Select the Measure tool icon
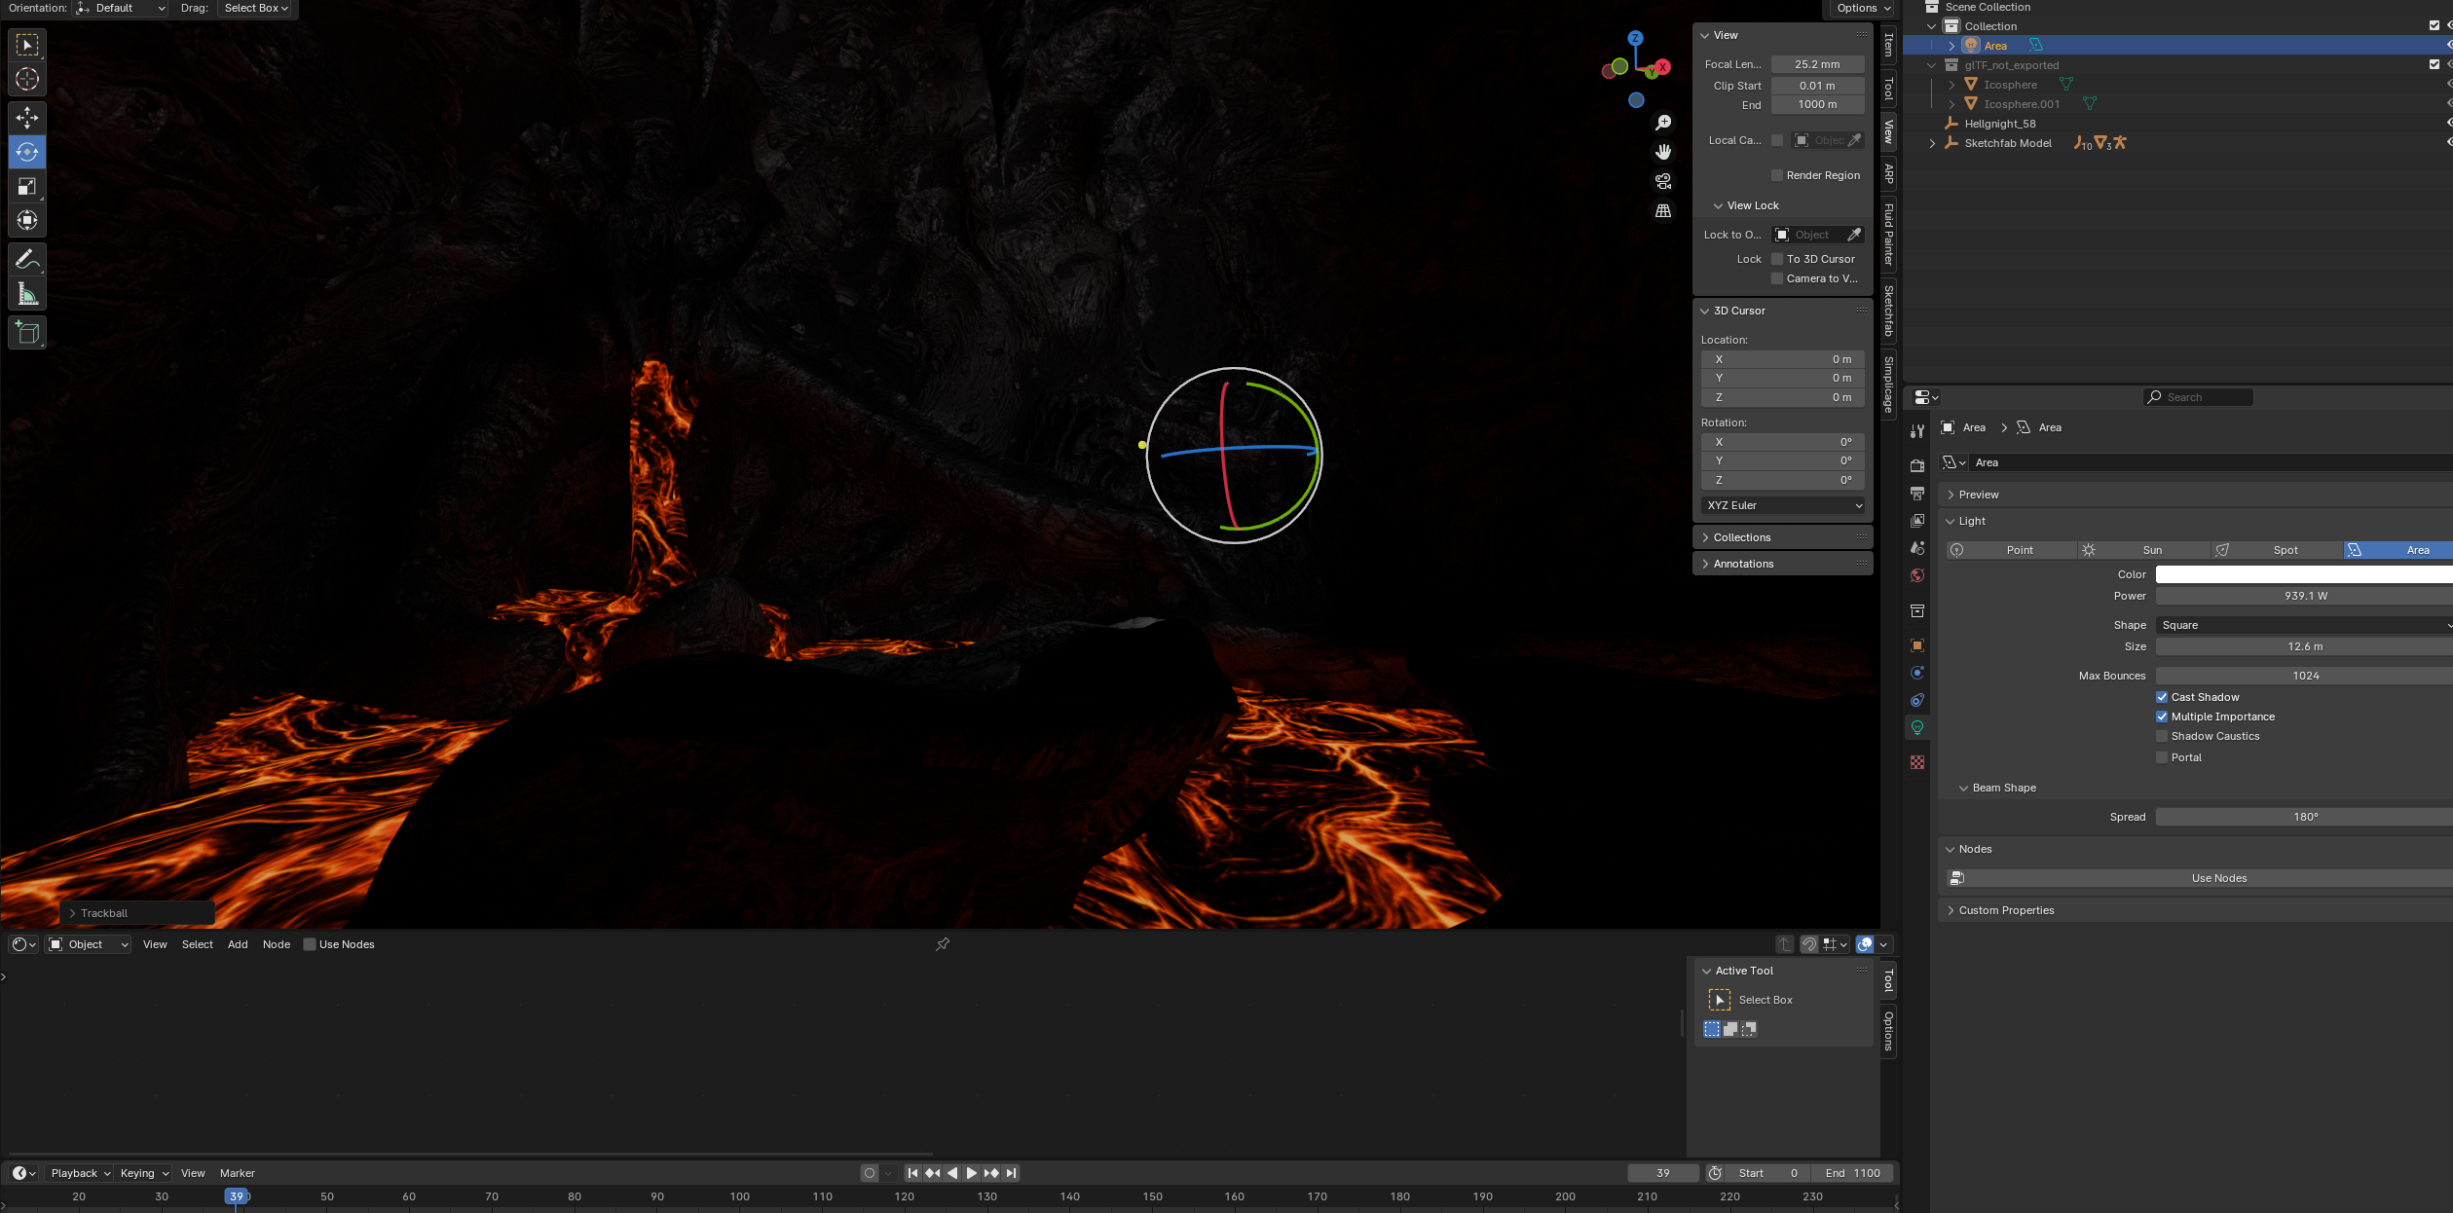 (x=27, y=294)
